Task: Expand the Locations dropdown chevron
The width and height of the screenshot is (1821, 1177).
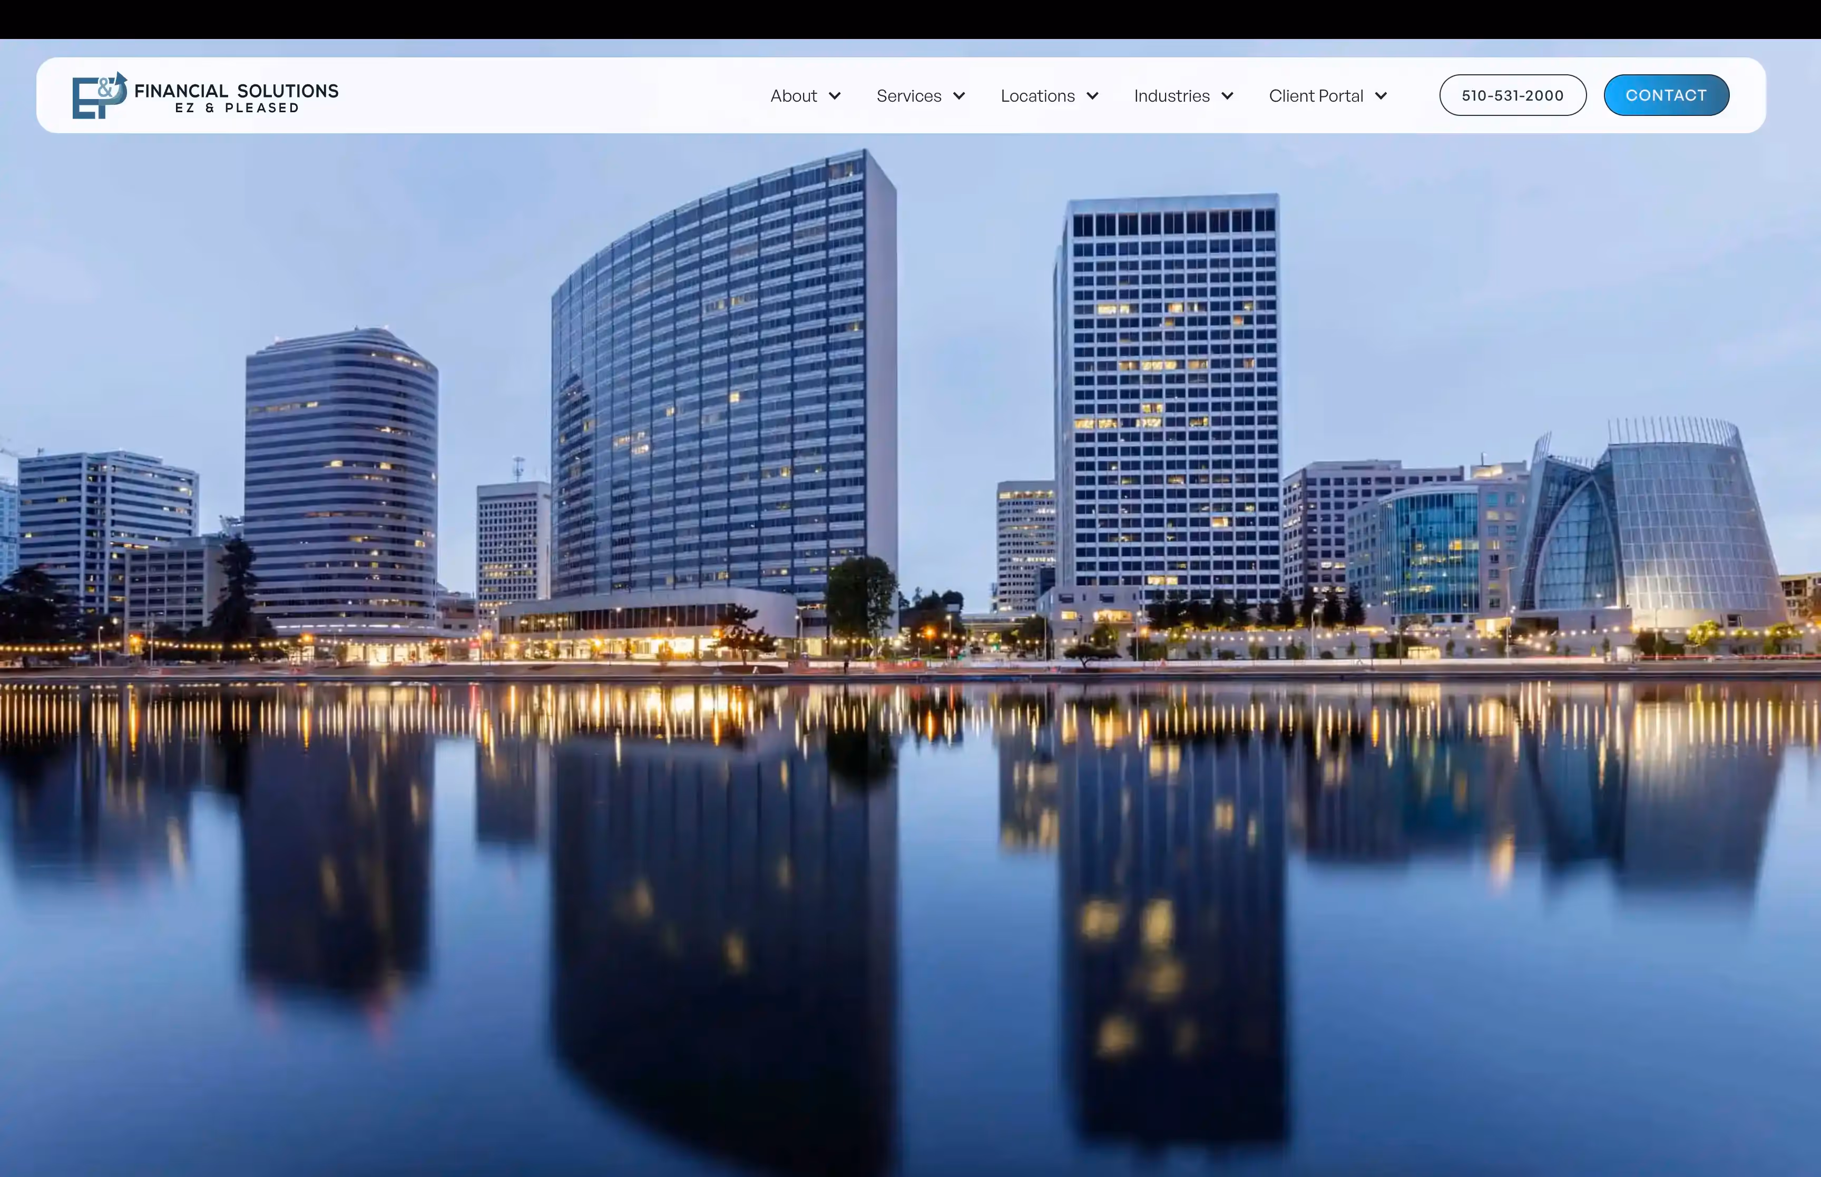Action: (1093, 96)
